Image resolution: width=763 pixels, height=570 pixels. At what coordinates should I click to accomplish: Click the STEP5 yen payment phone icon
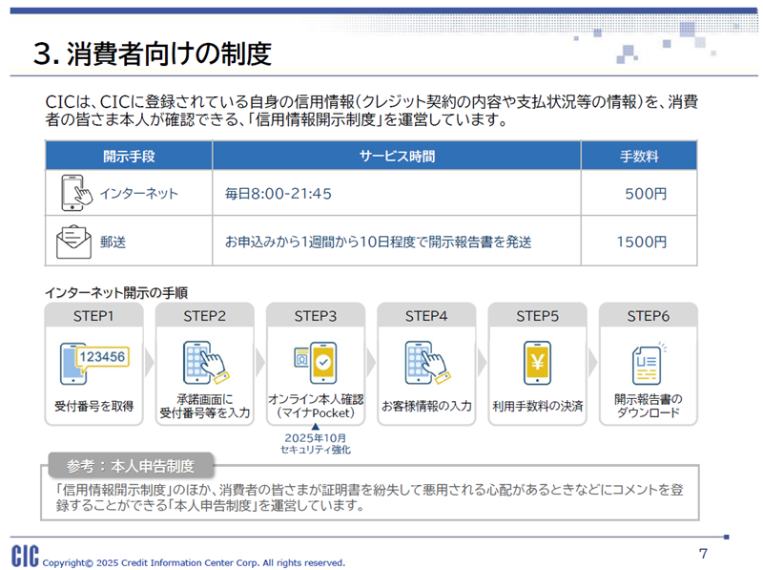[537, 363]
